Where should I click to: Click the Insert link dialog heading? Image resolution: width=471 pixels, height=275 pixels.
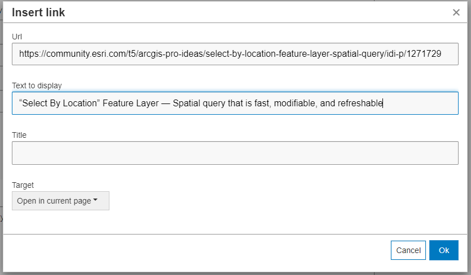click(x=38, y=12)
